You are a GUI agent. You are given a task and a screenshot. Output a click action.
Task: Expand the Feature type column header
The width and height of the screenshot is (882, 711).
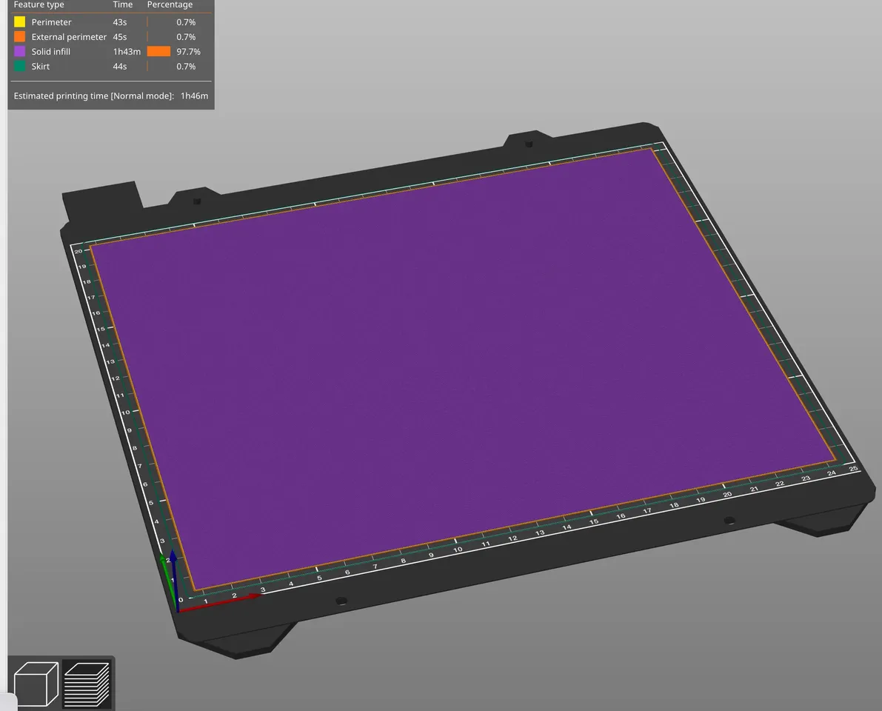[39, 5]
